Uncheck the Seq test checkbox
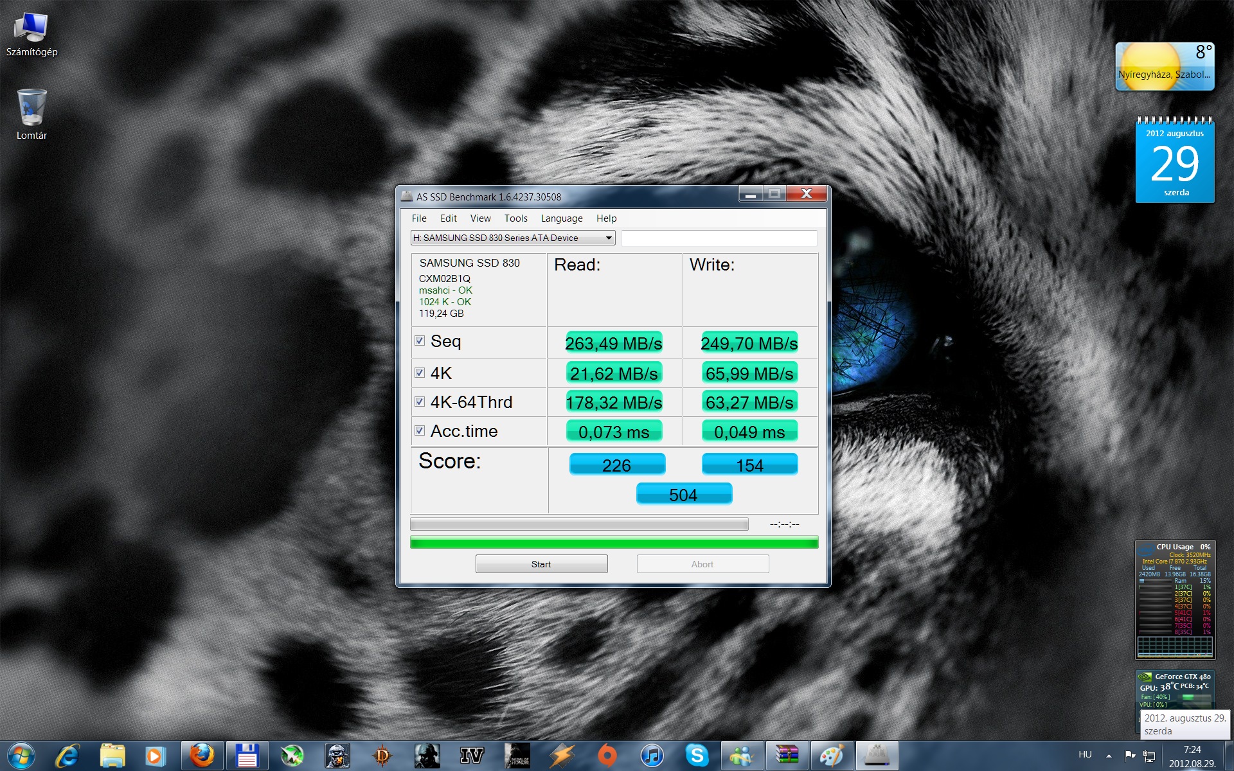This screenshot has height=771, width=1234. tap(420, 341)
